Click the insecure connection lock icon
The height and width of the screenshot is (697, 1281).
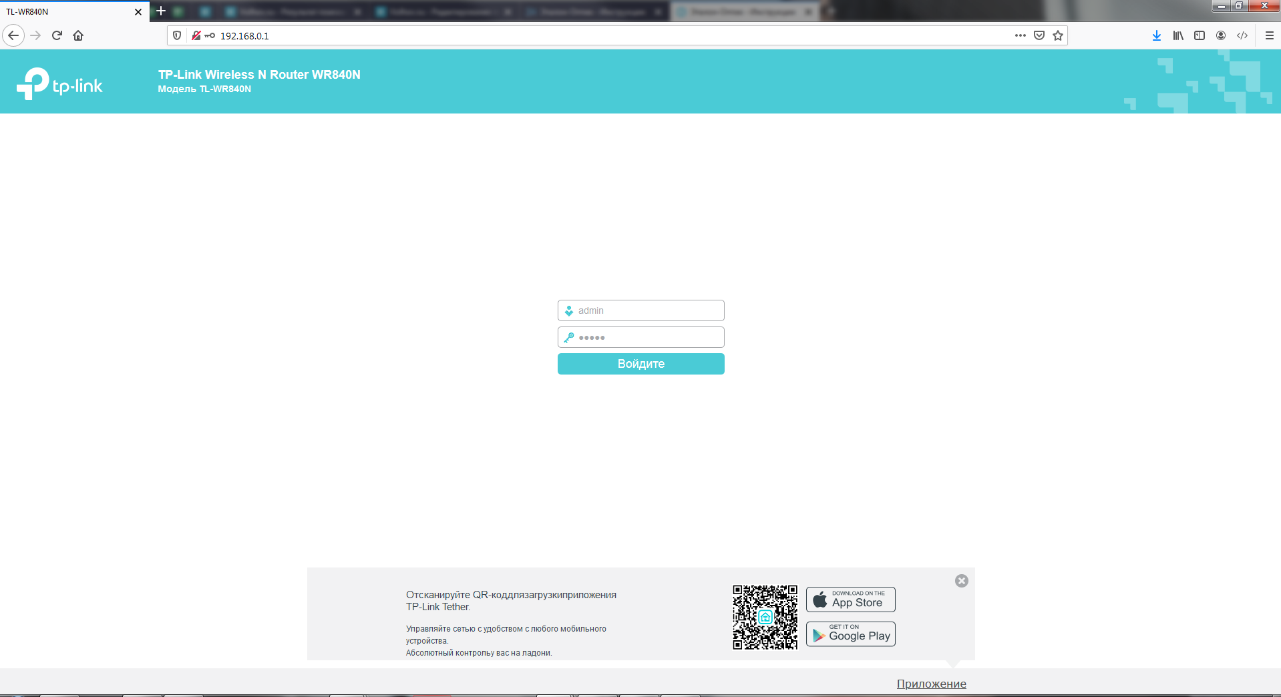196,35
